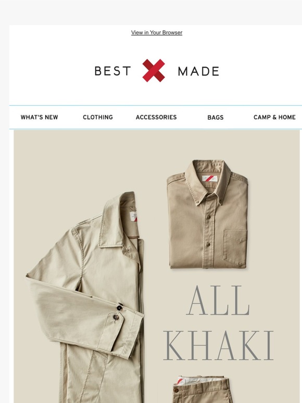The height and width of the screenshot is (403, 302).
Task: Click the large KHAKI heading text
Action: [219, 345]
